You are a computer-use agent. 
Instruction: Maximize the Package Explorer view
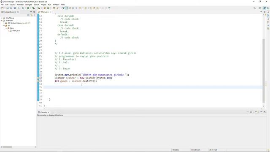click(x=34, y=12)
